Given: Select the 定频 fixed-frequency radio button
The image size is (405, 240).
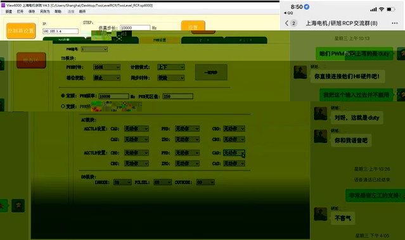Looking at the screenshot, I should coord(63,96).
